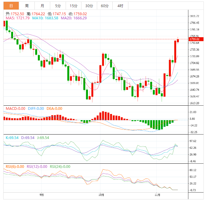205x200 pixels.
Task: Click the MA5: 1721.79 indicator label
Action: coord(18,18)
